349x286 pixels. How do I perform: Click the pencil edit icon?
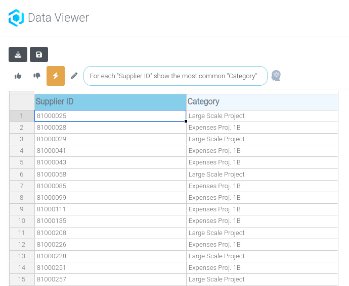(74, 76)
